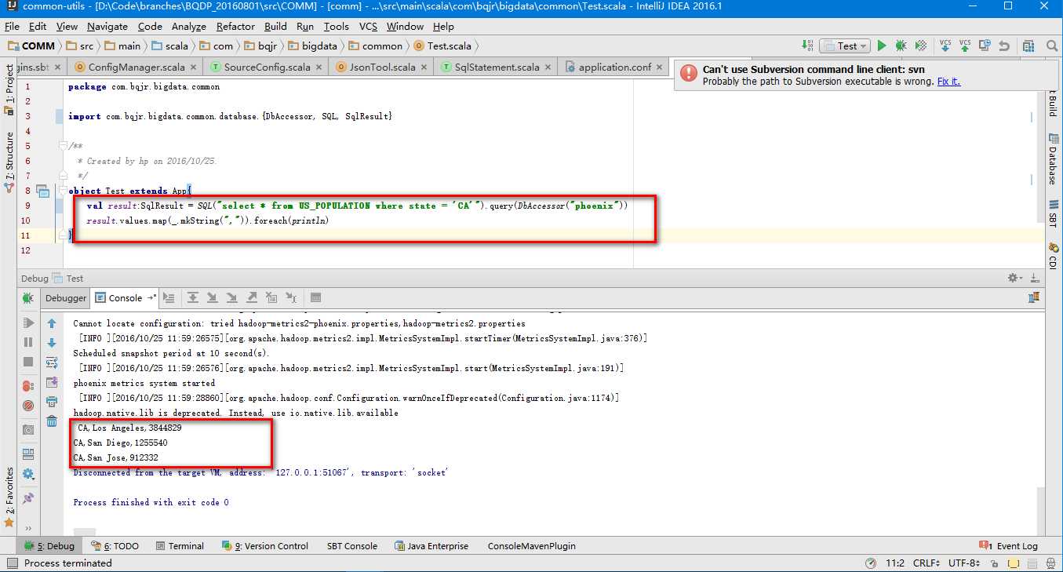Open Search Everywhere magnifier icon

1051,46
